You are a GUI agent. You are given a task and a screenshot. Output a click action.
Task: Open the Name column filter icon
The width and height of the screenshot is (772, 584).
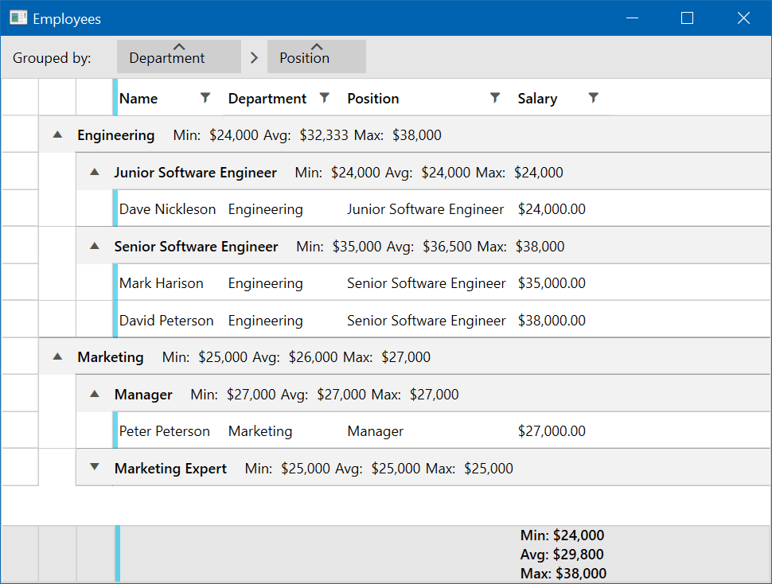point(205,98)
